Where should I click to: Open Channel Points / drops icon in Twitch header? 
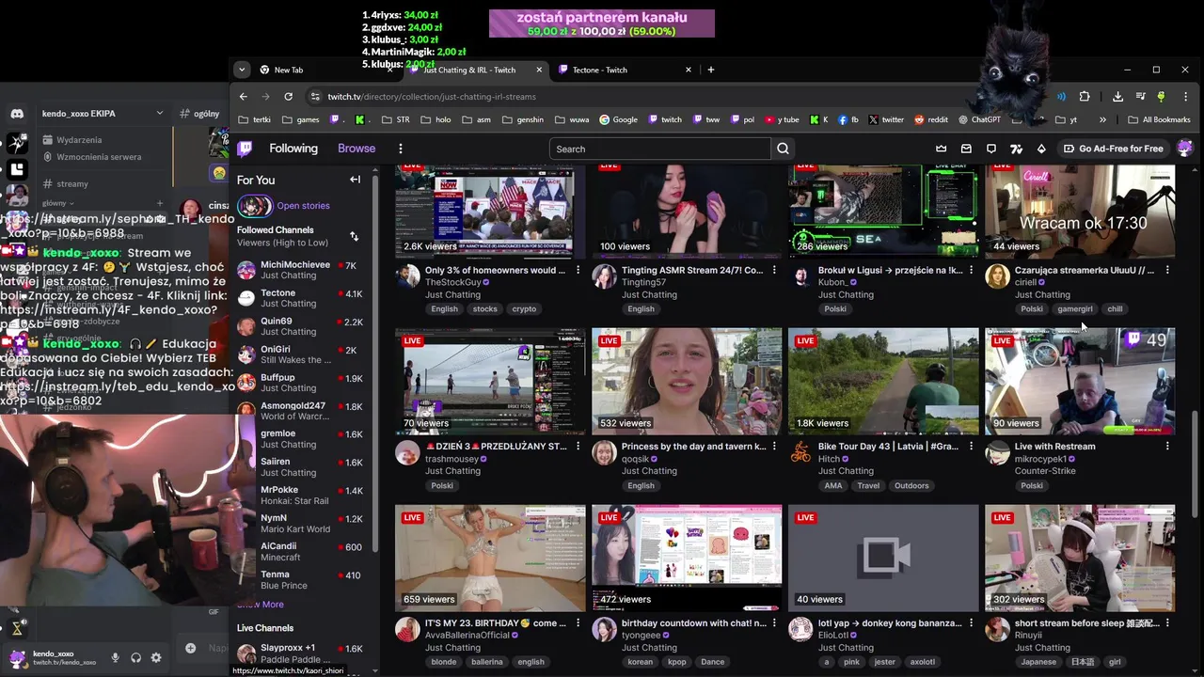pos(1016,149)
